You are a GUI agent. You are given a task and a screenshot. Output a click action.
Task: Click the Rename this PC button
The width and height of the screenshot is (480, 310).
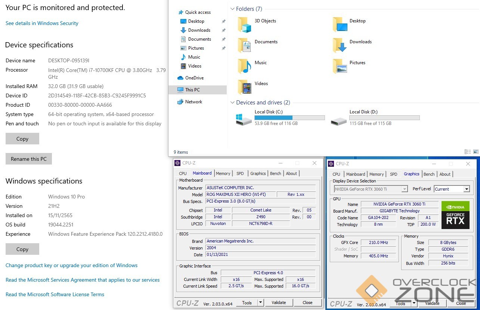click(29, 159)
